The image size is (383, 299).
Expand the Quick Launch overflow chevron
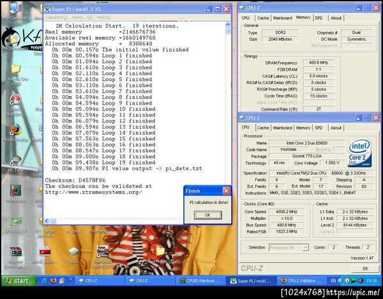[71, 279]
